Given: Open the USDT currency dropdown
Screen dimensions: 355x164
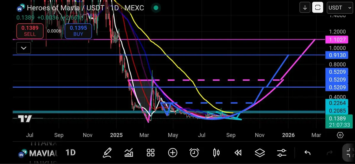Looking at the screenshot, I should pos(340,8).
